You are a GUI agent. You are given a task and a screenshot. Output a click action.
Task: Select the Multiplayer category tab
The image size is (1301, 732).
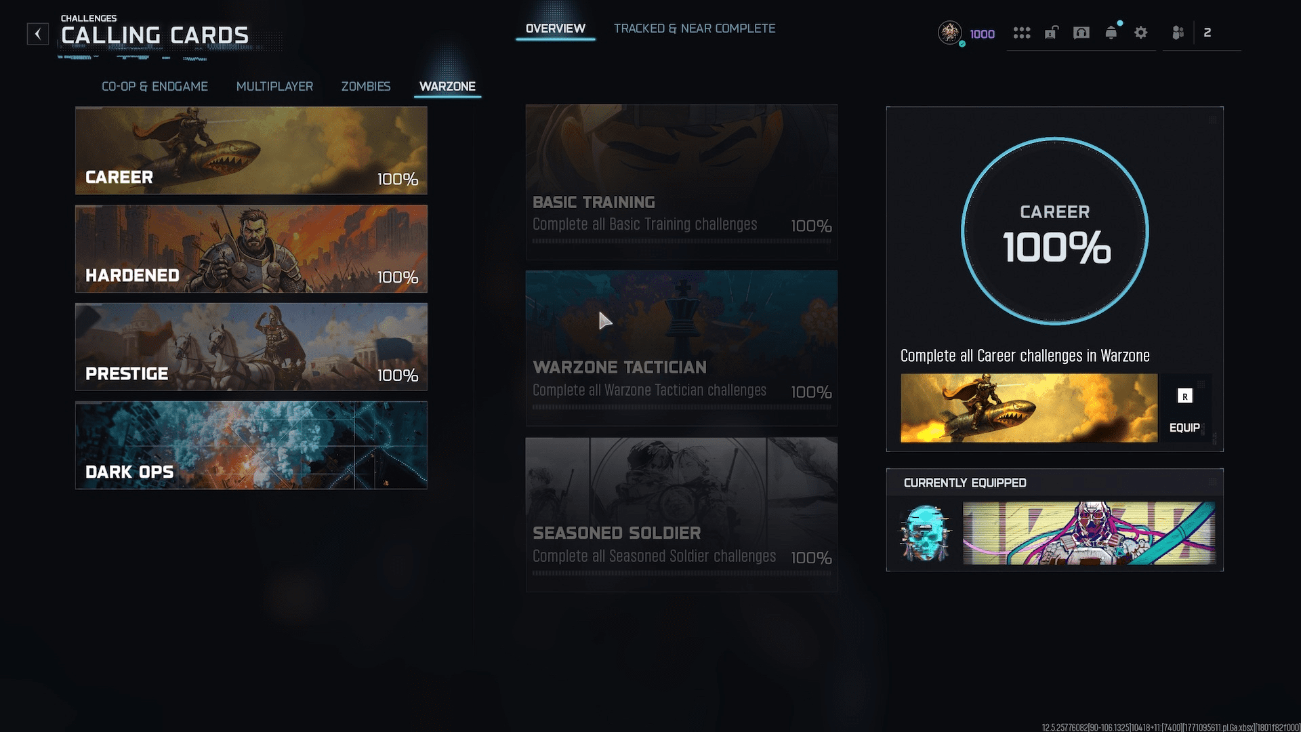pos(274,86)
